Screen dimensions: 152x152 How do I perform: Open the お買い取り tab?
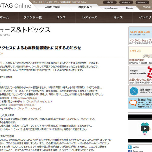click(85, 7)
